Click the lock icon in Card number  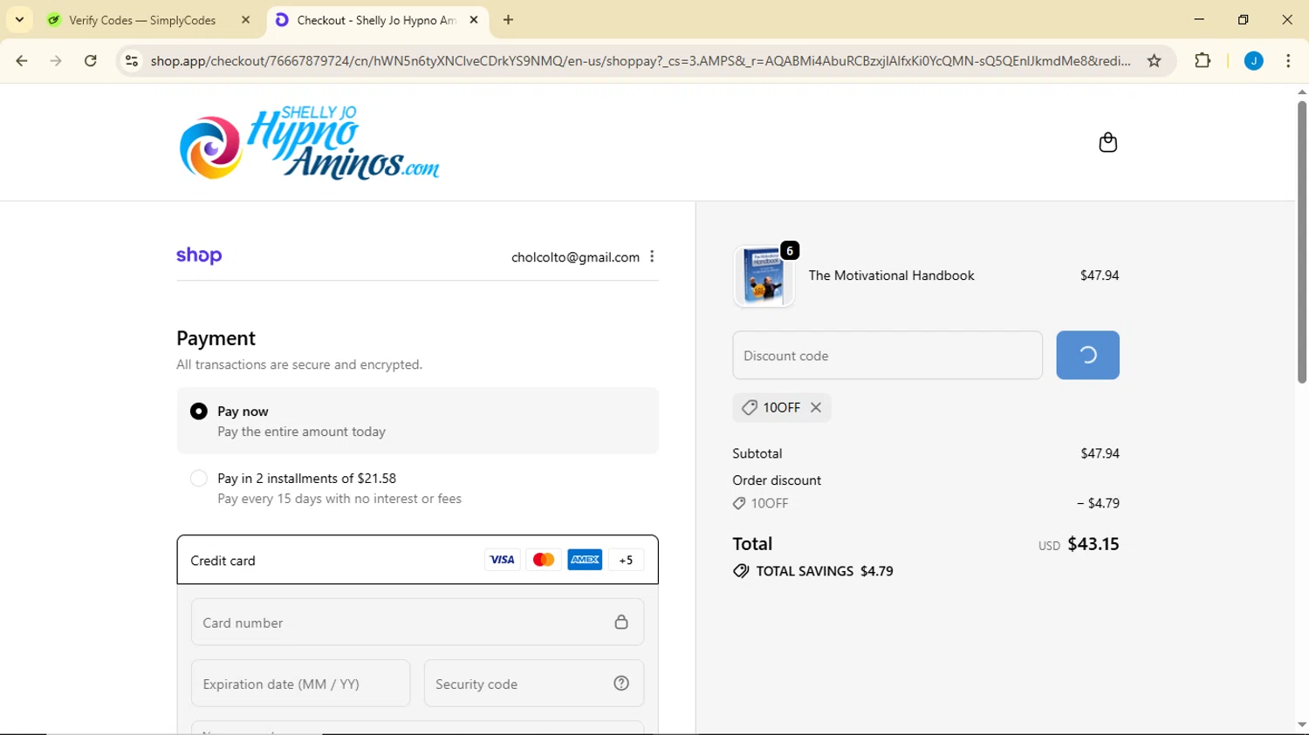[621, 622]
